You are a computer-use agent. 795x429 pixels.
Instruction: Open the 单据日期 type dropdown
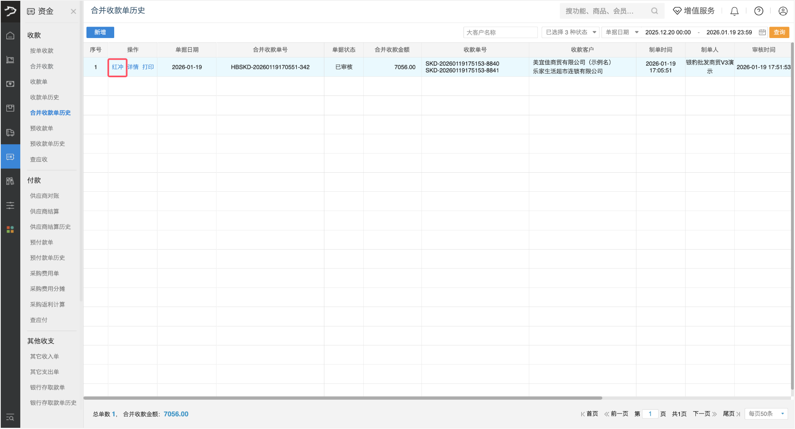click(x=621, y=32)
